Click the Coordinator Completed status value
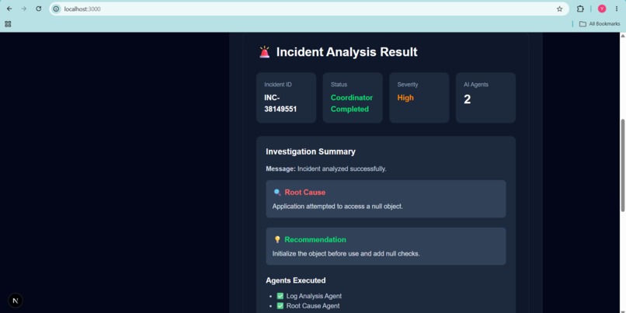 point(352,103)
